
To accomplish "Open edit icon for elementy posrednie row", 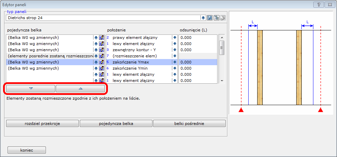I will (x=101, y=56).
